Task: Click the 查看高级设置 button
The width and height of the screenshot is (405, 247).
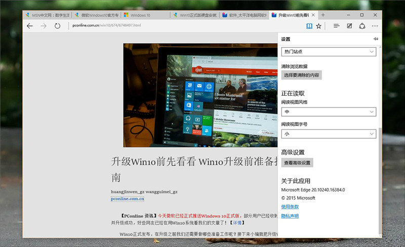Action: coord(297,163)
